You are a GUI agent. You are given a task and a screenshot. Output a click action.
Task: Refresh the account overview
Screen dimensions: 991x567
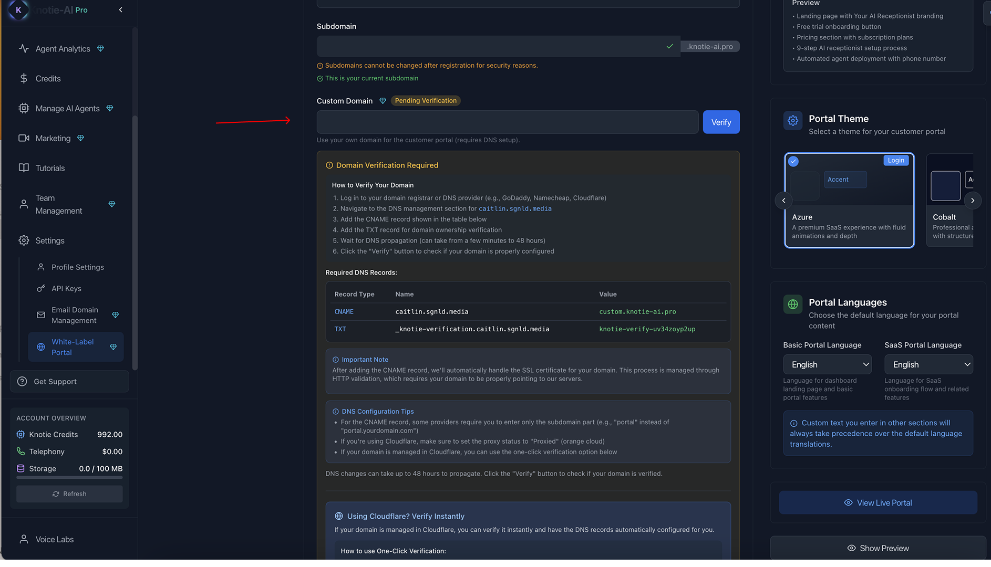pos(69,495)
